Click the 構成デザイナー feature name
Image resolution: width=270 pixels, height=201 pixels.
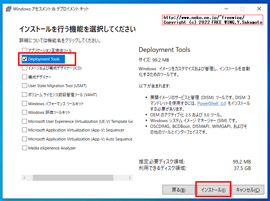(x=40, y=77)
